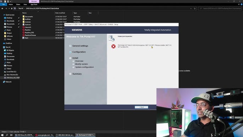The width and height of the screenshot is (243, 137).
Task: Select DVD Drive (F:) in the navigation pane
Action: click(13, 78)
